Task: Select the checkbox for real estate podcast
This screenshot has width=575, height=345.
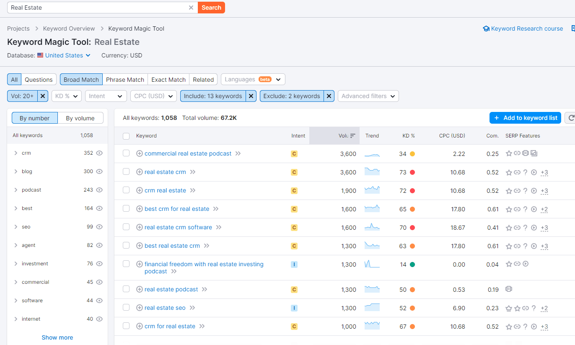Action: [x=126, y=289]
